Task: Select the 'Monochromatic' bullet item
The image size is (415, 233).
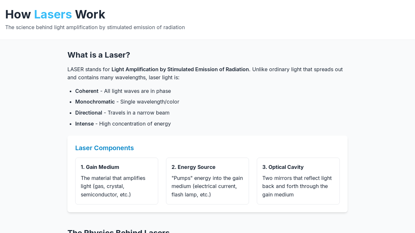Action: coord(127,102)
